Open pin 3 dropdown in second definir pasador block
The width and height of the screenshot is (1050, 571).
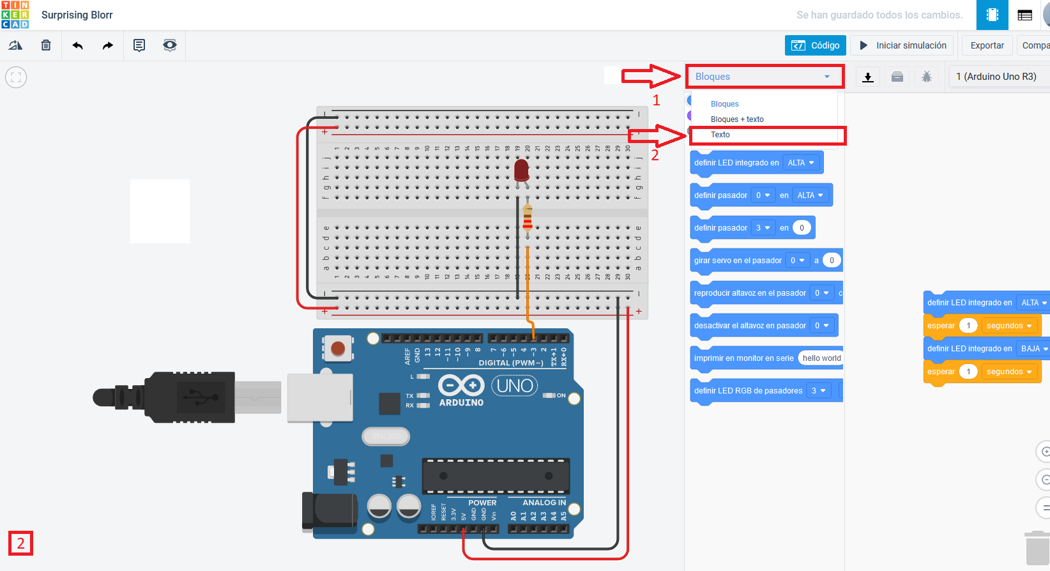tap(763, 228)
